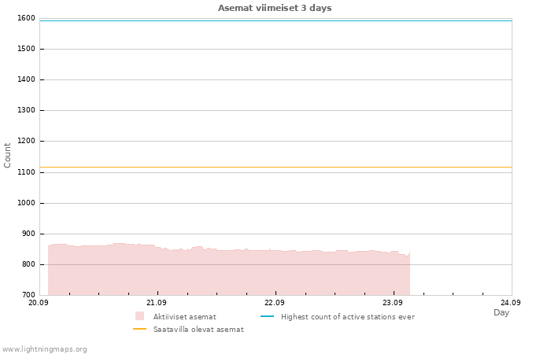
Task: Click the orange available stations line in chart
Action: pyautogui.click(x=275, y=167)
